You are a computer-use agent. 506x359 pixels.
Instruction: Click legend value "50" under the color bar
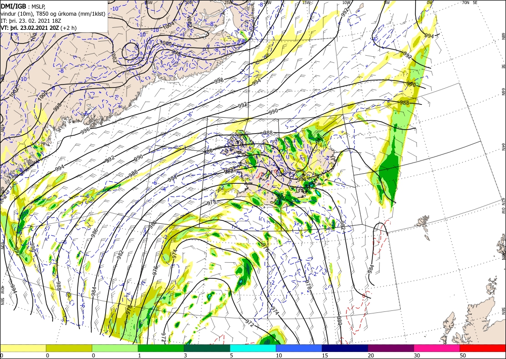coord(463,355)
